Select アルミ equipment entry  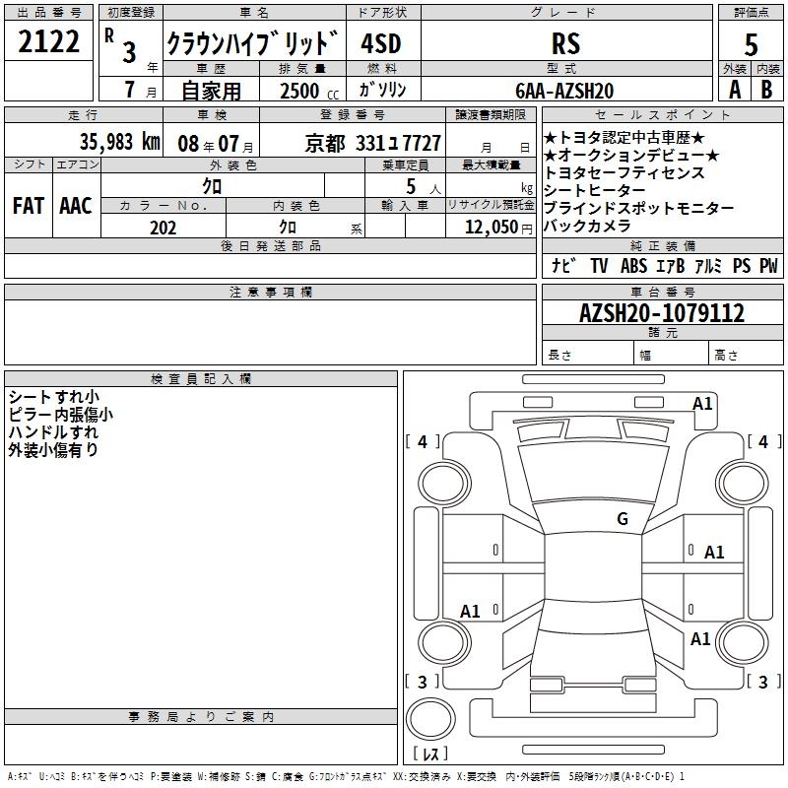707,265
